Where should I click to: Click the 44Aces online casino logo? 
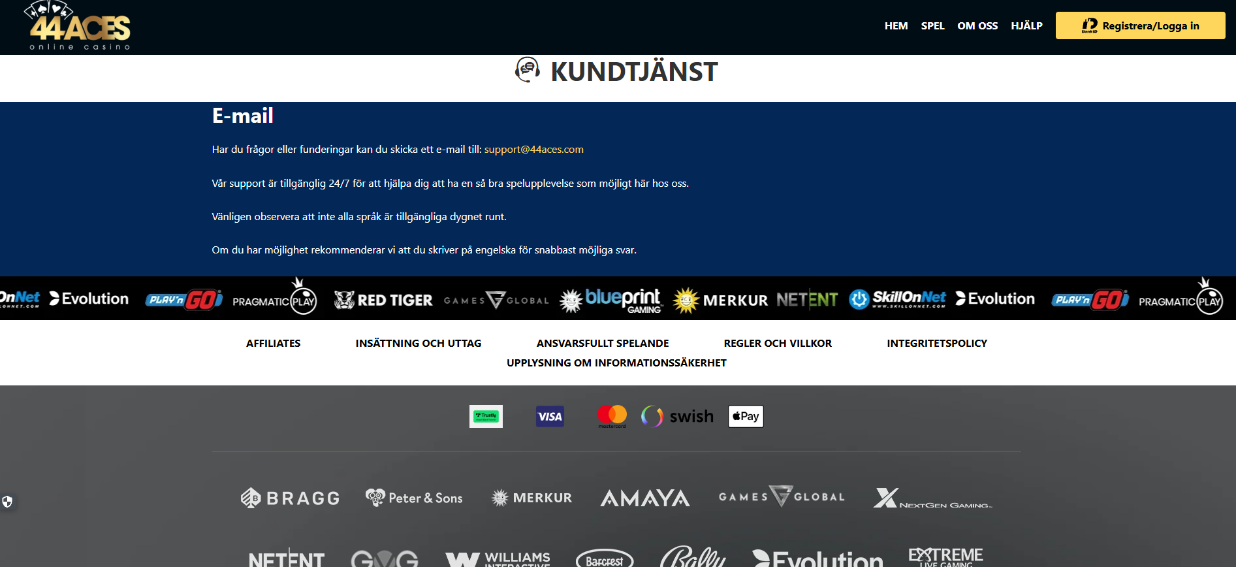78,26
